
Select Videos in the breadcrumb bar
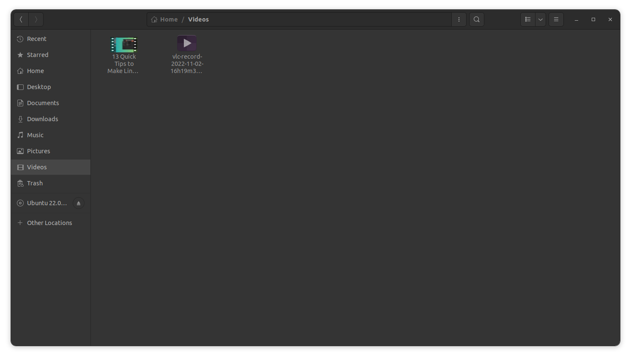[x=198, y=19]
